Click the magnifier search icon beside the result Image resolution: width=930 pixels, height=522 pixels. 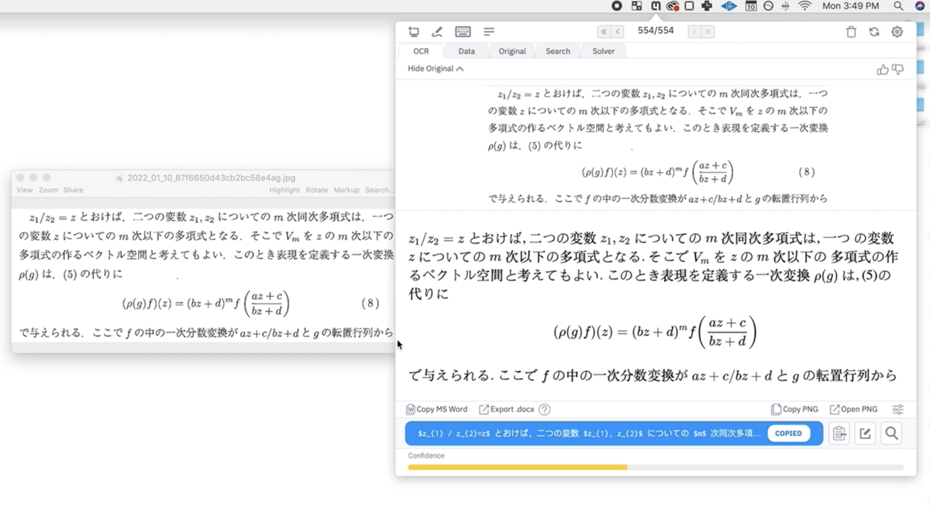coord(891,434)
